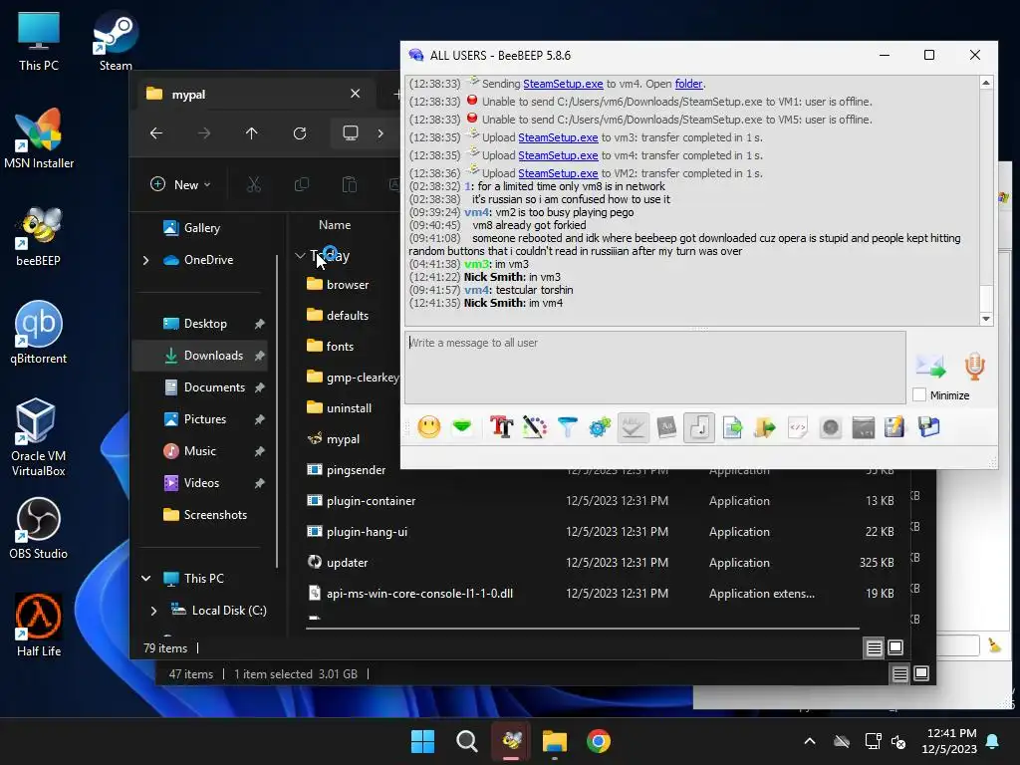The width and height of the screenshot is (1020, 765).
Task: Open qBittorrent desktop icon
Action: click(x=39, y=333)
